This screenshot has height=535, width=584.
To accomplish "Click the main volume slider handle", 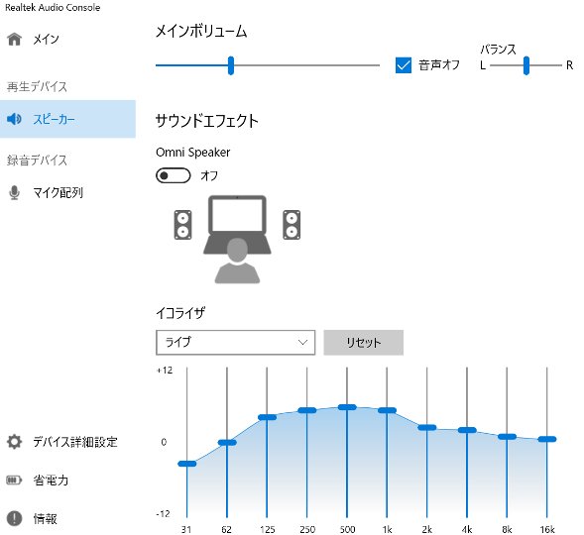I will [231, 65].
